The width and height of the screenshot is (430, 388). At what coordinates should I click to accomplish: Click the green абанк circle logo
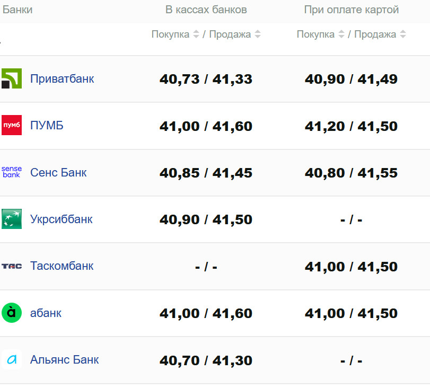pyautogui.click(x=12, y=313)
